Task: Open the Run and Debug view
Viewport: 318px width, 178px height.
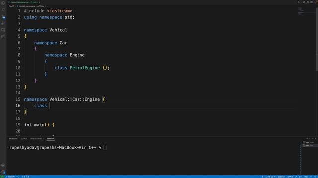Action: pos(3,23)
